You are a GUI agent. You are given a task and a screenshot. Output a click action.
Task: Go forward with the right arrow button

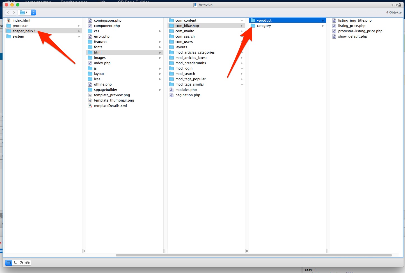click(14, 12)
